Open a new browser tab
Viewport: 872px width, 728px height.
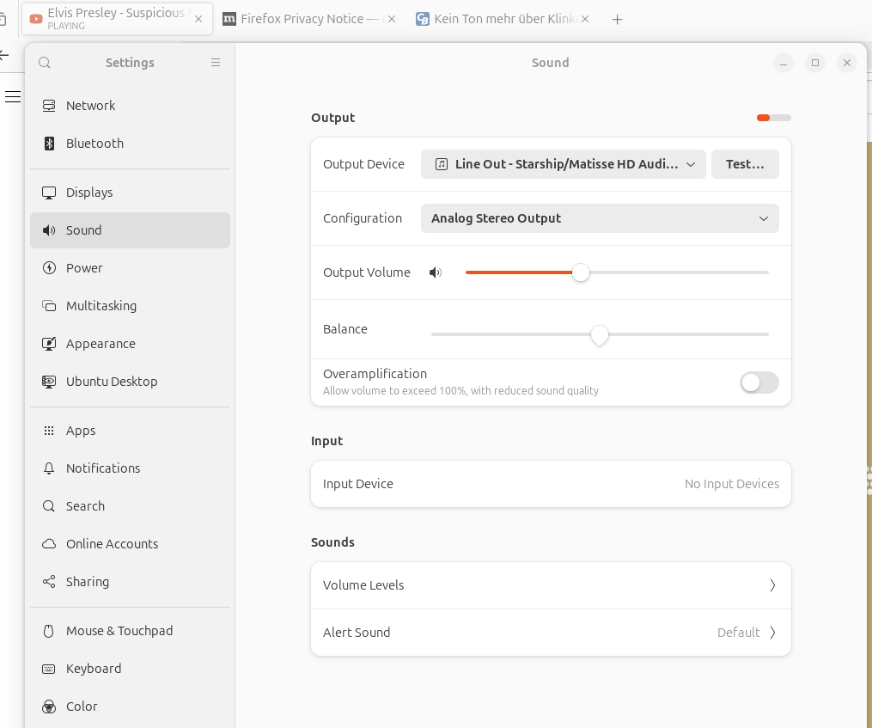617,19
